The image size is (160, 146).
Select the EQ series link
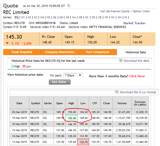pyautogui.click(x=16, y=17)
